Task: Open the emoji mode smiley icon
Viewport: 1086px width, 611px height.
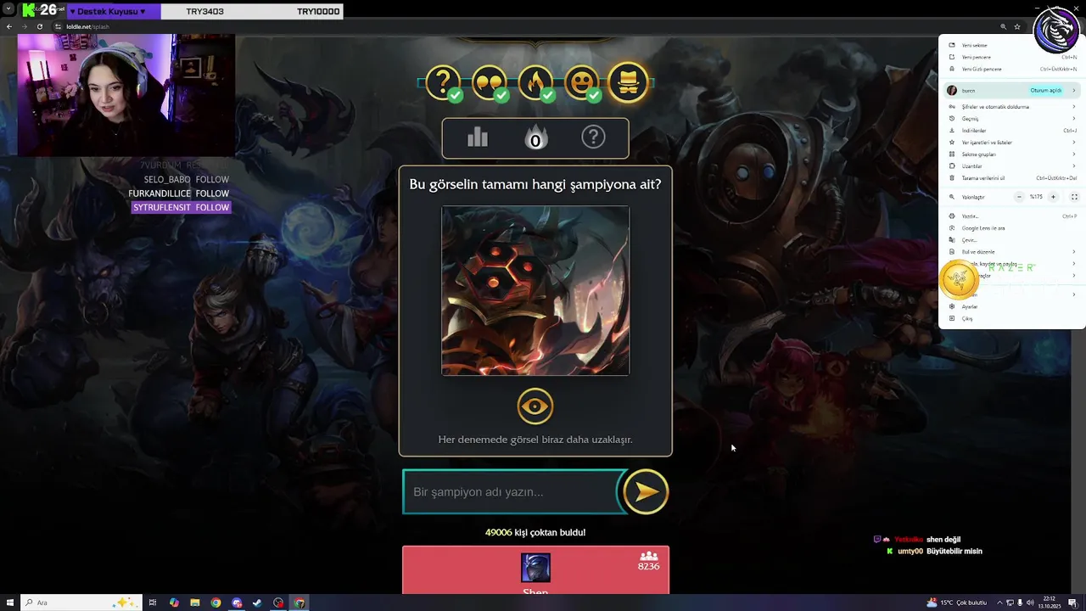Action: (581, 82)
